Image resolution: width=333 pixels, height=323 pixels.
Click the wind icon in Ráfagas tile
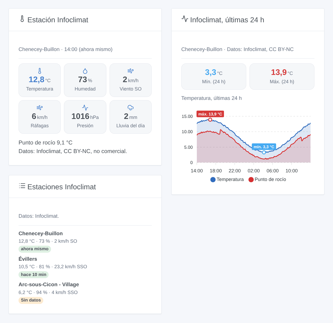(x=40, y=108)
